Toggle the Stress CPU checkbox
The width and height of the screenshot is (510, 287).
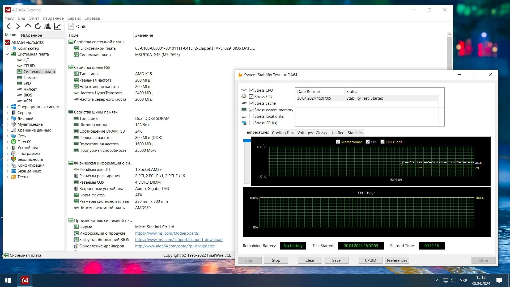[x=251, y=90]
